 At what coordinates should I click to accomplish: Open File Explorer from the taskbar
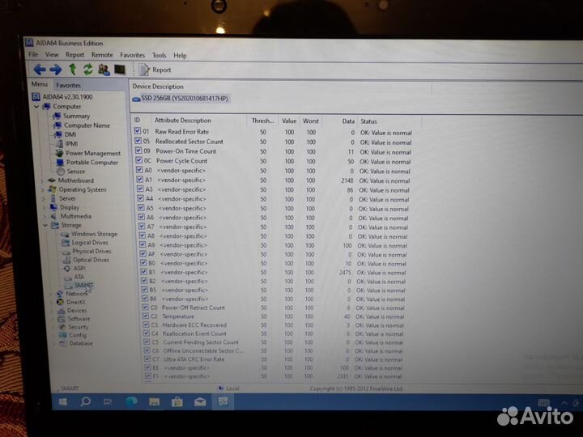(x=155, y=401)
